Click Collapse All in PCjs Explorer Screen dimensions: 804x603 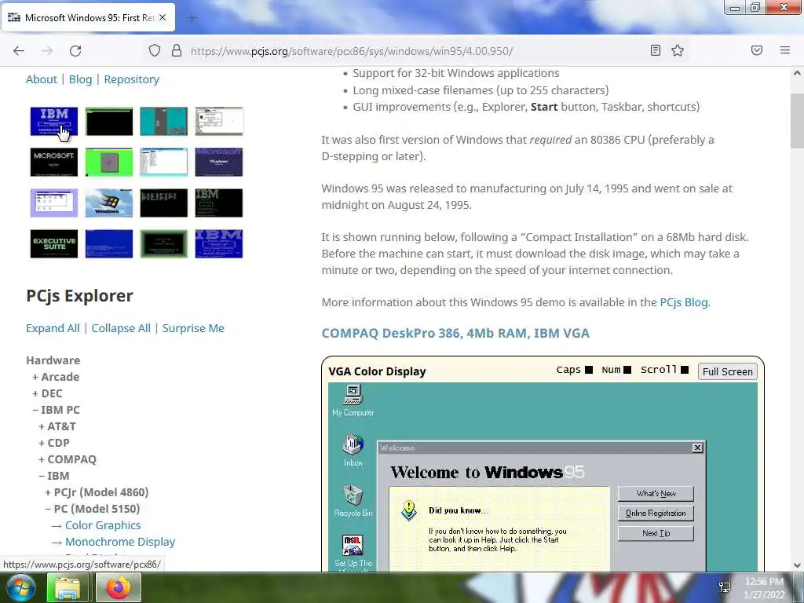coord(121,328)
